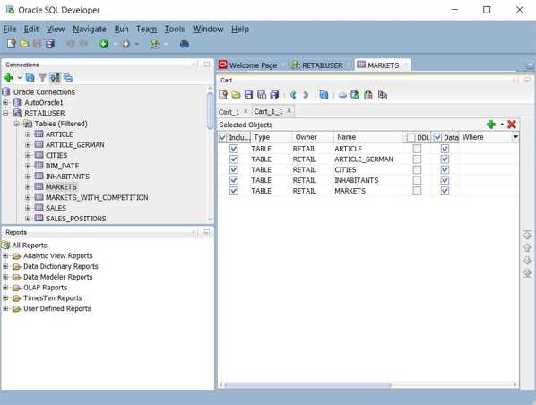Close the Cart_1_1 tab
The height and width of the screenshot is (405, 536).
(x=289, y=111)
